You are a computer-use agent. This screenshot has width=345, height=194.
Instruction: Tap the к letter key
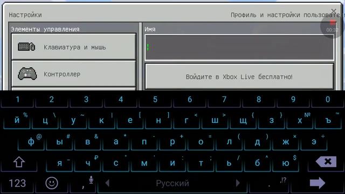102,120
